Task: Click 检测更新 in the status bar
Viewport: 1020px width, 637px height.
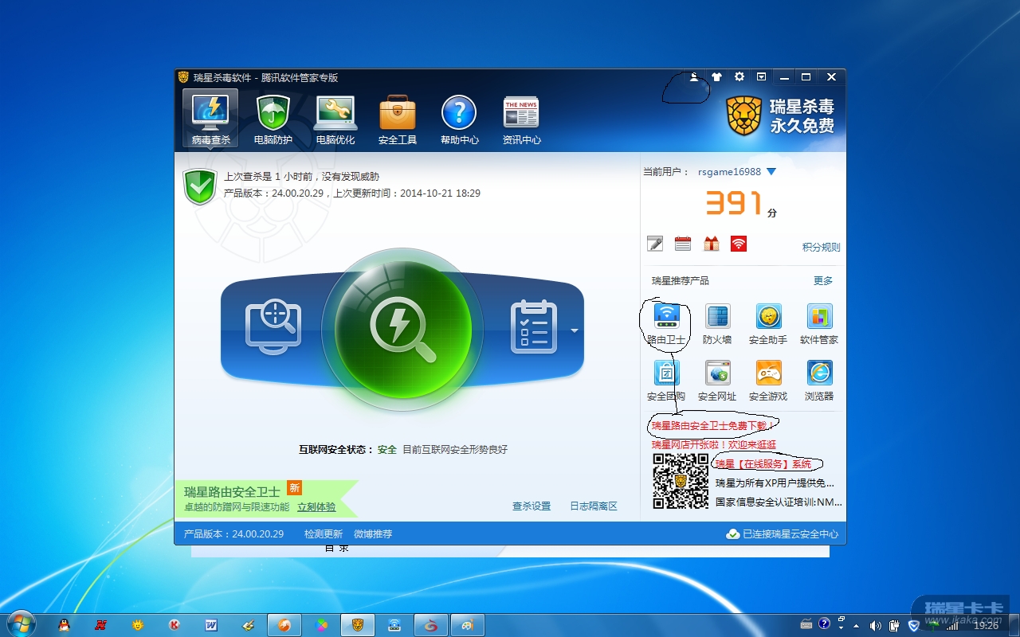Action: click(x=324, y=534)
